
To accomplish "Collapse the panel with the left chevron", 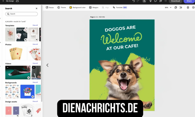I will pos(47,65).
